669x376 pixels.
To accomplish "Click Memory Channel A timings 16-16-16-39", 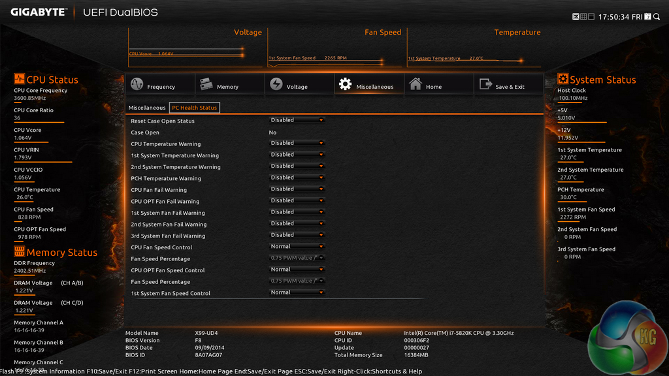I will (x=29, y=330).
